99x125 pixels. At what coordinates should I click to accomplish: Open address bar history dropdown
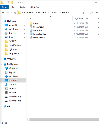pos(78,13)
